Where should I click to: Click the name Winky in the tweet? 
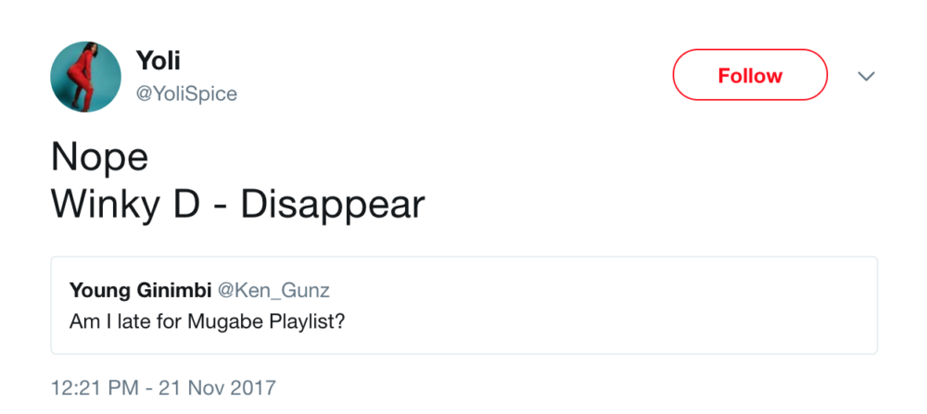pyautogui.click(x=102, y=205)
